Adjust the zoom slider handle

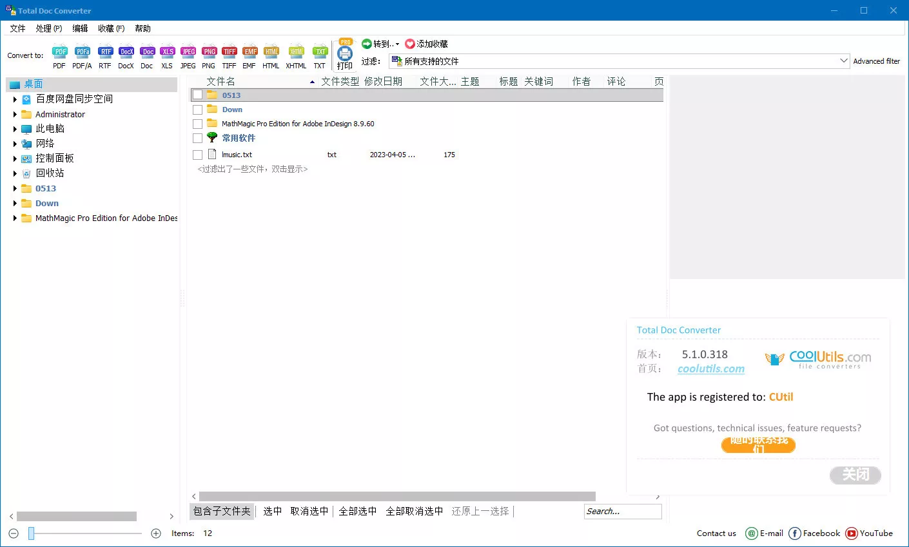(31, 533)
